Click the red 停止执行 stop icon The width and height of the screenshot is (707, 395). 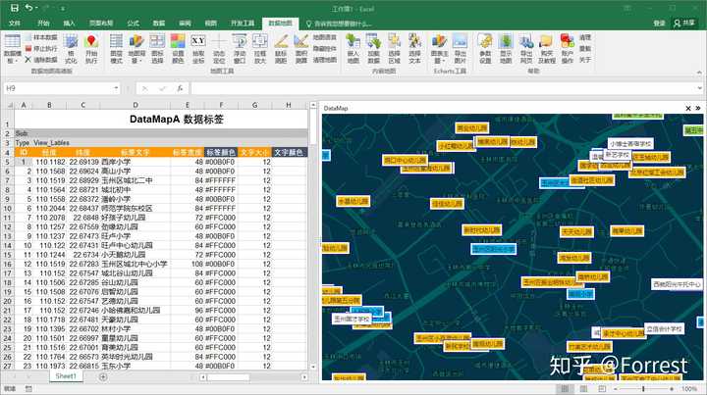pos(28,49)
